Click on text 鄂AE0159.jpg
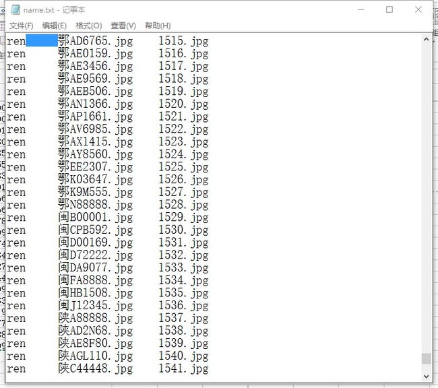Viewport: 438px width, 388px height. (x=96, y=54)
